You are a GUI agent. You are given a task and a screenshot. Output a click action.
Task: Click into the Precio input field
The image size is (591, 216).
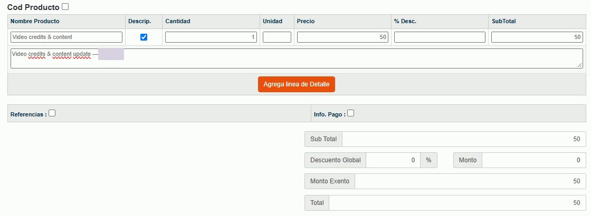pos(342,37)
